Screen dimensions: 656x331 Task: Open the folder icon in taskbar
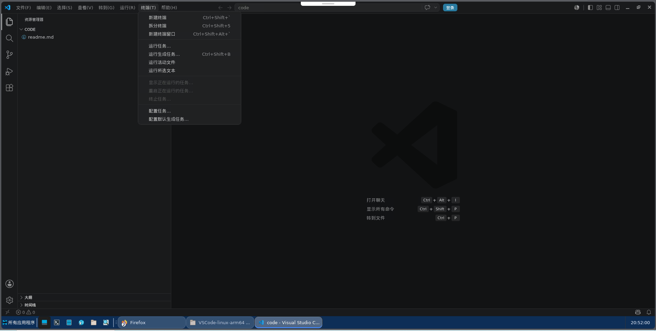tap(94, 322)
